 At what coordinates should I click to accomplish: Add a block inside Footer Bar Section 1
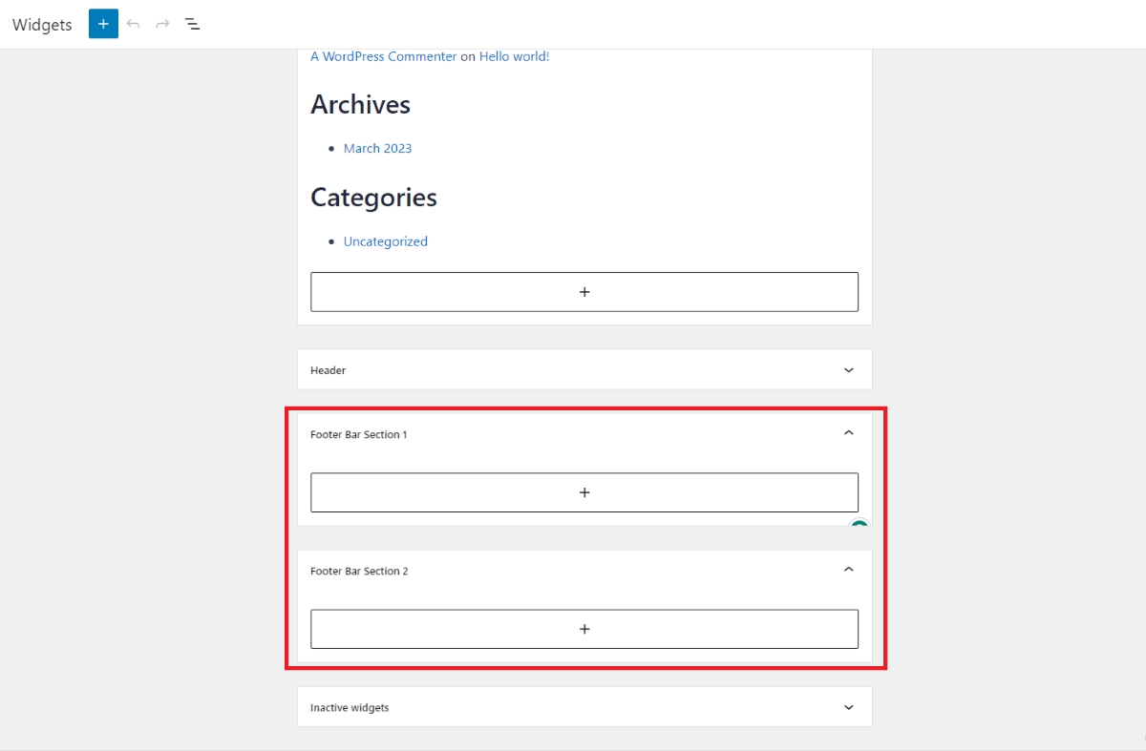[x=584, y=492]
